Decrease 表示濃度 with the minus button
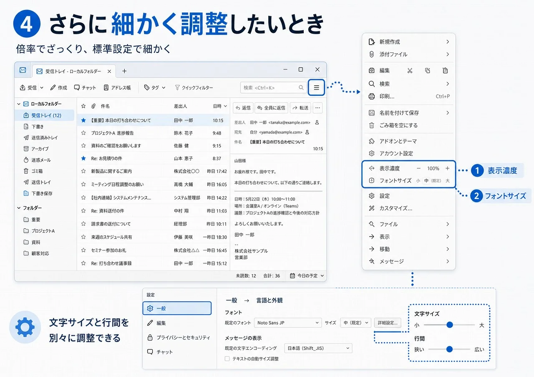The width and height of the screenshot is (534, 377). click(x=418, y=168)
